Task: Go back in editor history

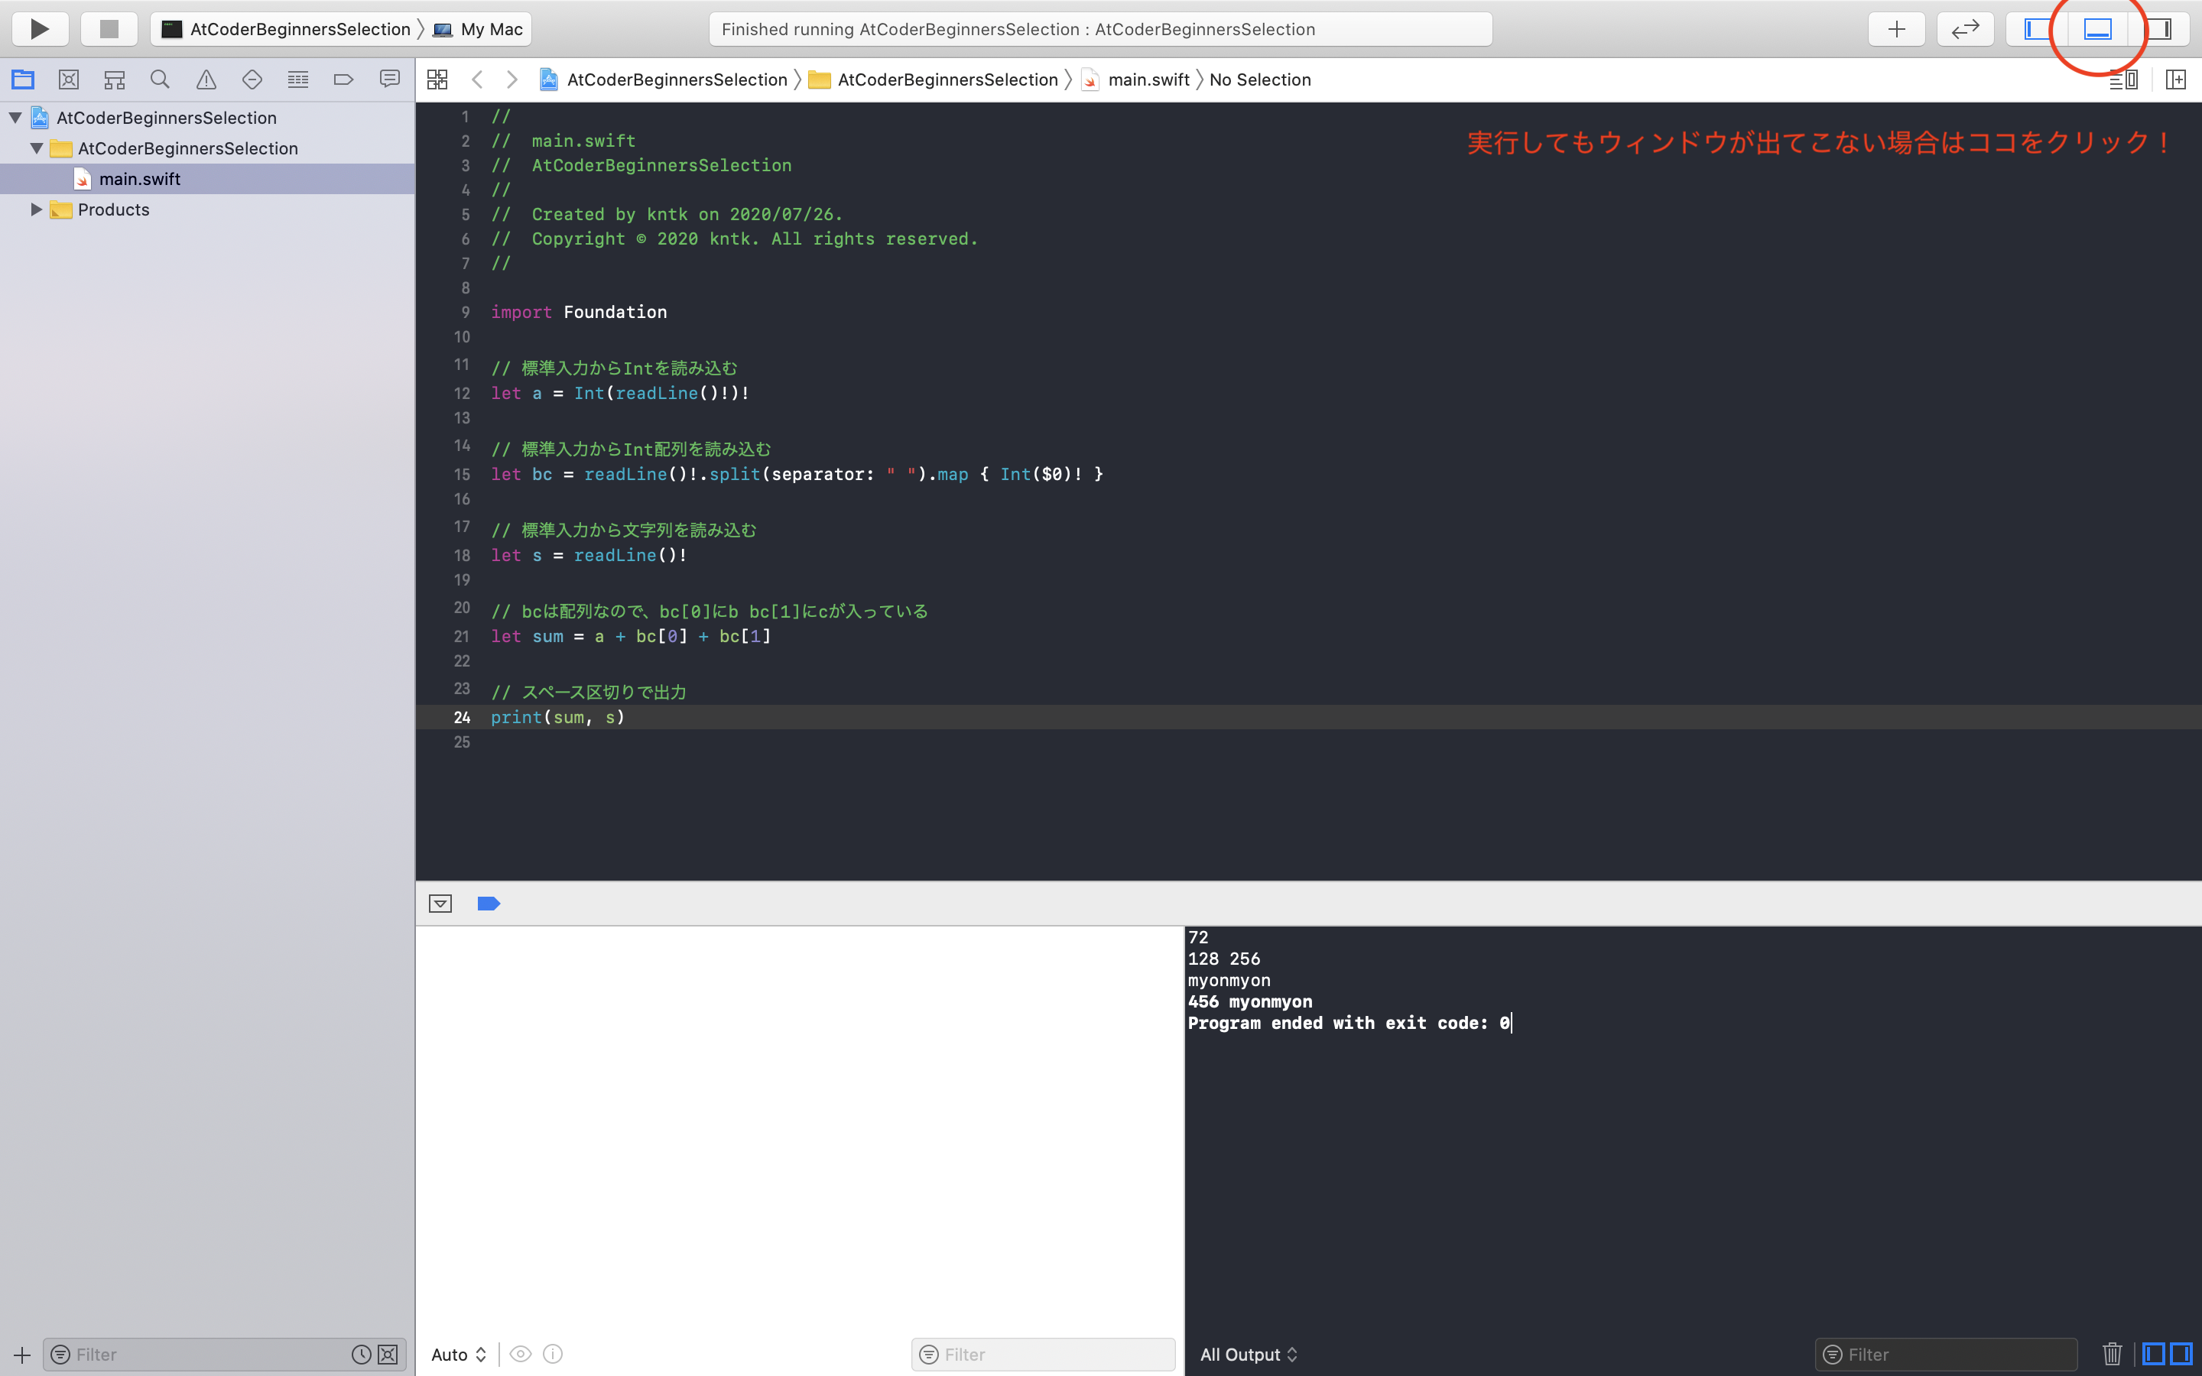Action: (477, 80)
